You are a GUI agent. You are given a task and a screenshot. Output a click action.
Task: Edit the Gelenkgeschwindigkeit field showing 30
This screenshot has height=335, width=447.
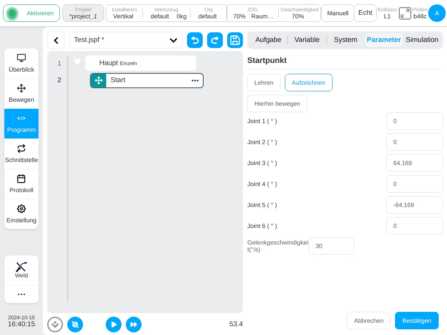click(x=331, y=246)
